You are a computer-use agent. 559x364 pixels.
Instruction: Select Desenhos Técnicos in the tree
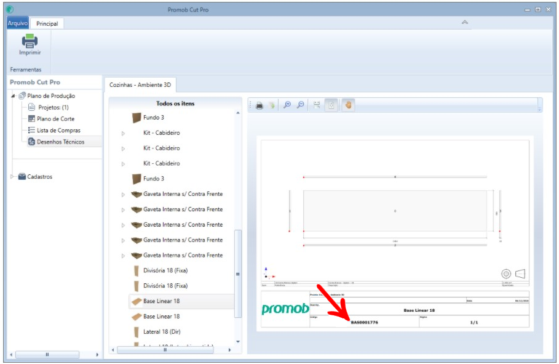tap(61, 142)
